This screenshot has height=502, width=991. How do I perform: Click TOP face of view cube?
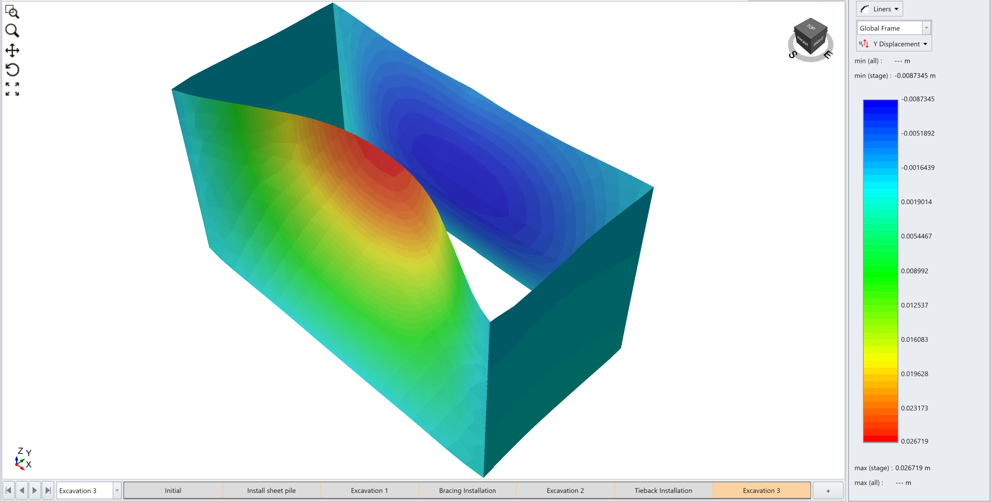[811, 27]
